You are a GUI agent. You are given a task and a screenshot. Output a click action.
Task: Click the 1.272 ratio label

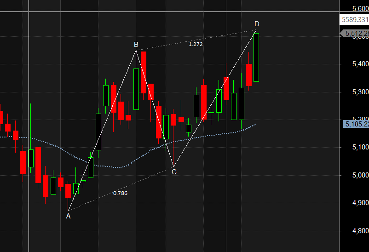196,44
